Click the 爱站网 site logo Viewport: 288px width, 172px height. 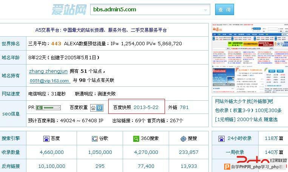pos(69,9)
